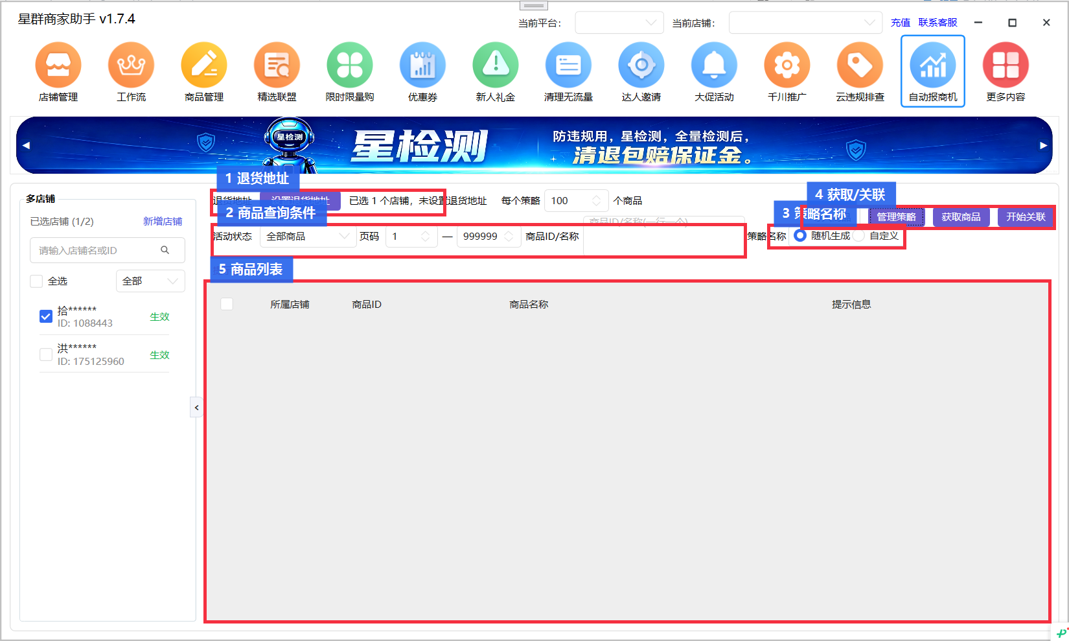
Task: Expand the 全部 shop filter dropdown
Action: (150, 281)
